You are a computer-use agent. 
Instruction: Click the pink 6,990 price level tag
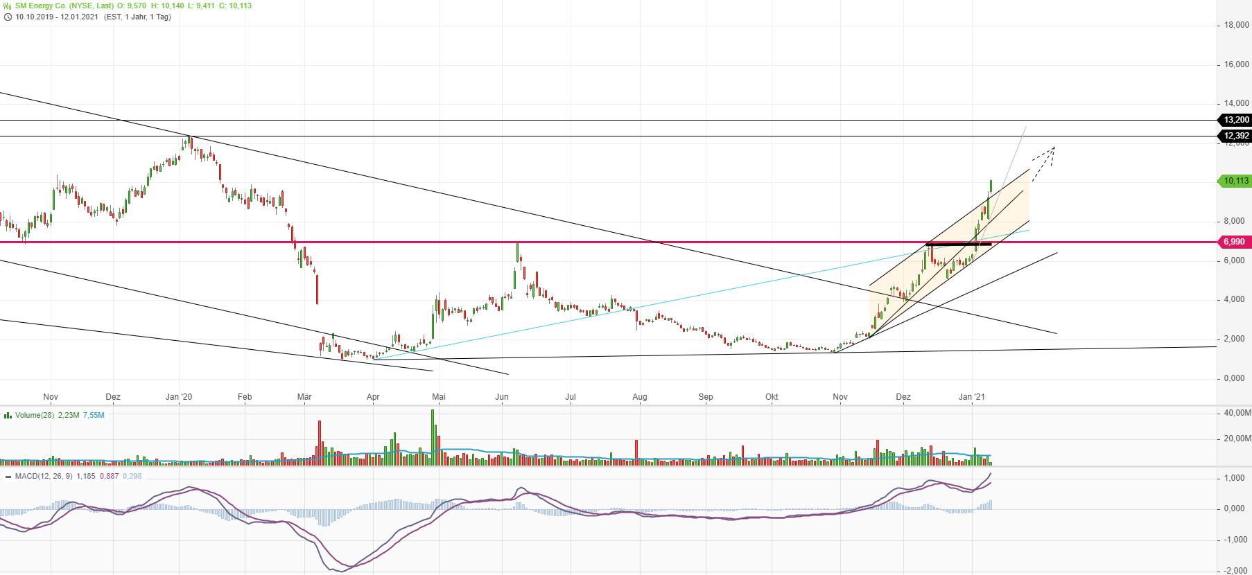(x=1234, y=242)
